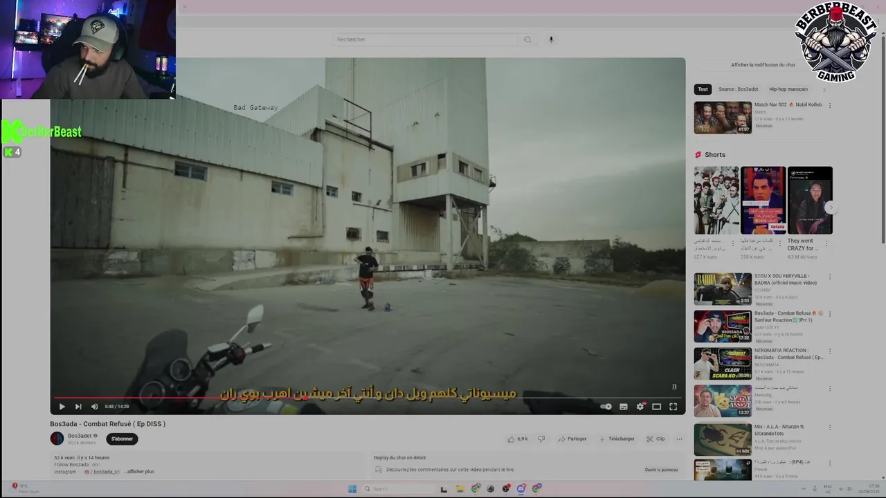This screenshot has width=886, height=498.
Task: Open STOU X SOU FERYVILLE BADRA thumbnail
Action: click(x=723, y=289)
